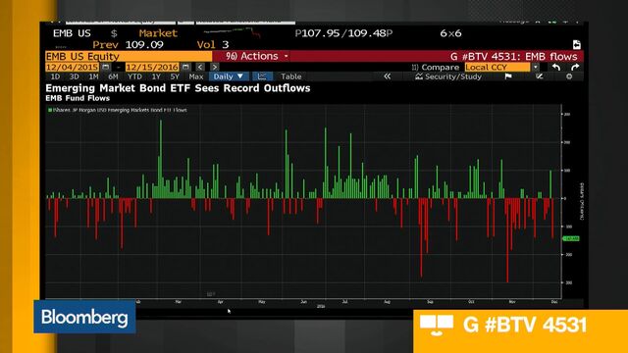
Task: Open calendar picker beside end date 12/15/2016
Action: pos(185,67)
